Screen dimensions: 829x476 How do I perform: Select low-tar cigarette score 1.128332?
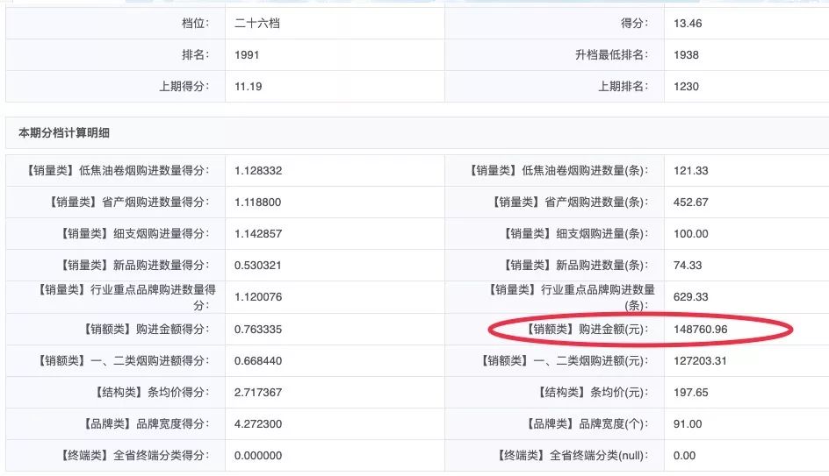(258, 170)
